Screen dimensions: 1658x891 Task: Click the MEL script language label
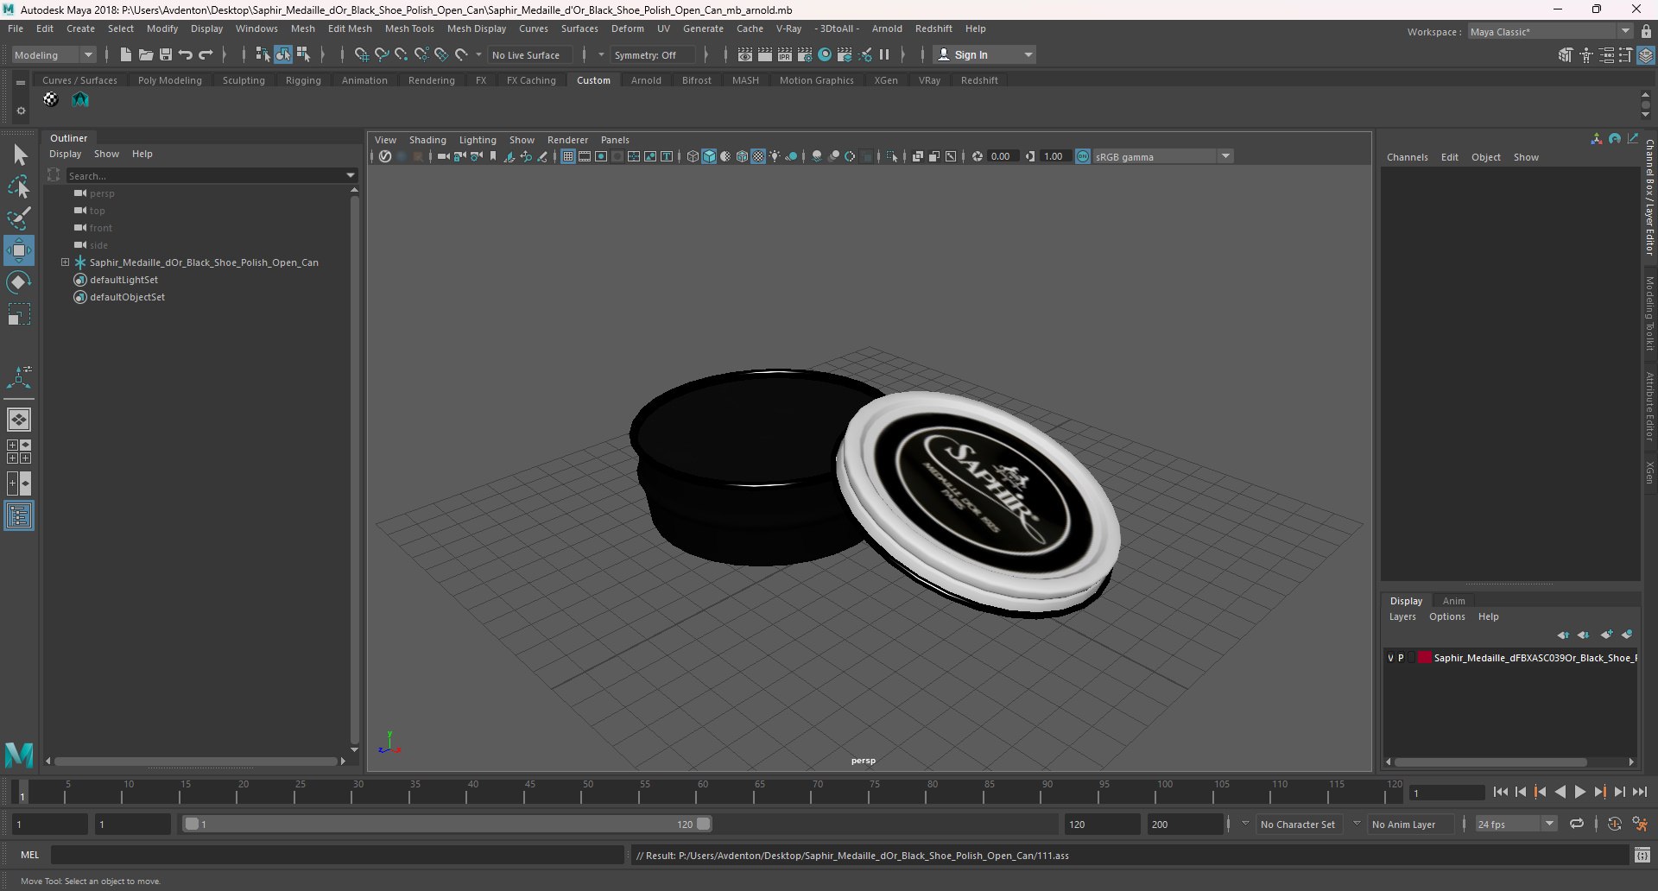click(30, 855)
